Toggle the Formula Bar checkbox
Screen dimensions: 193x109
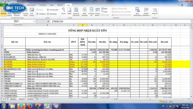(48, 10)
